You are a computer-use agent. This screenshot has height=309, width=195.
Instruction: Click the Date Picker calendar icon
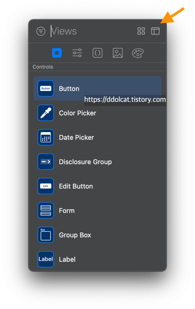(x=46, y=137)
